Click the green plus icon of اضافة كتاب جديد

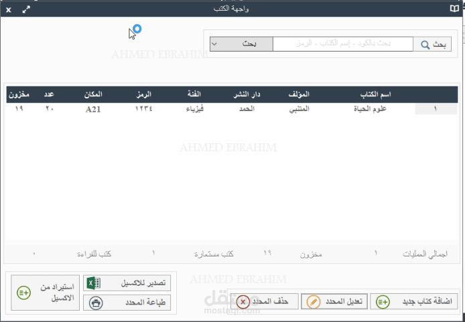tap(383, 302)
